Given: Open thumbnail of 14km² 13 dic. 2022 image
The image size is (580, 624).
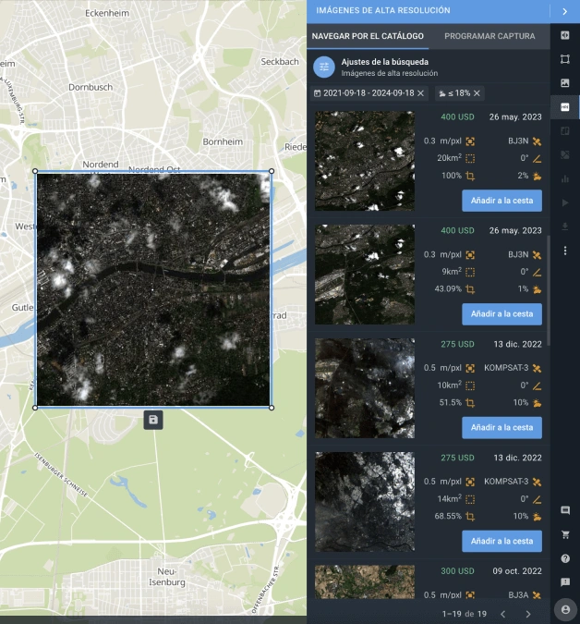Looking at the screenshot, I should tap(365, 501).
